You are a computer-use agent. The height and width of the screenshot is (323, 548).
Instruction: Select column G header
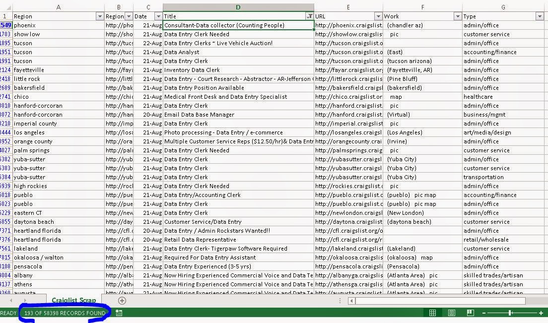[x=503, y=7]
